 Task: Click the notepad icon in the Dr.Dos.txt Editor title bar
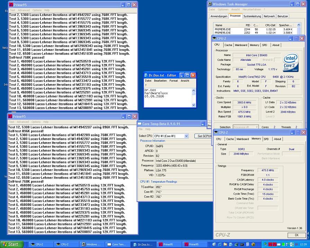(146, 75)
